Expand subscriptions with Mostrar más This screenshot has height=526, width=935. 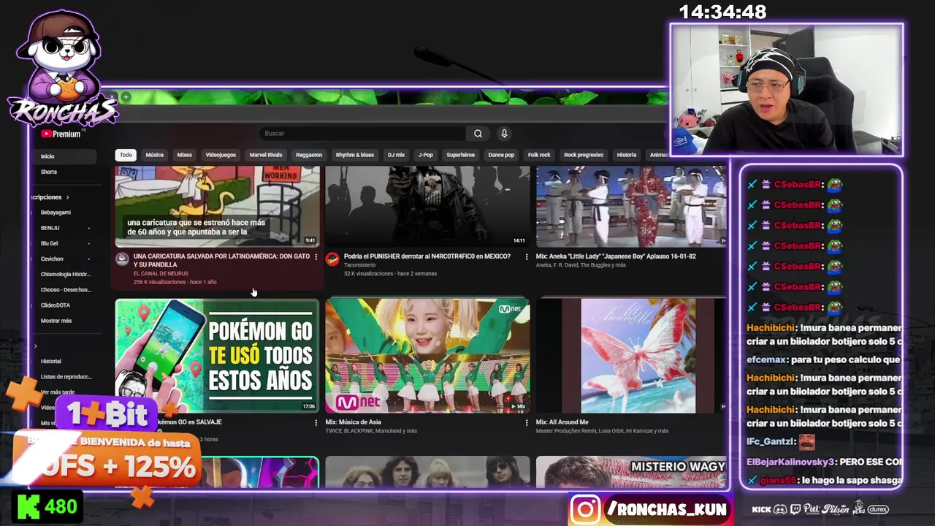(x=56, y=321)
